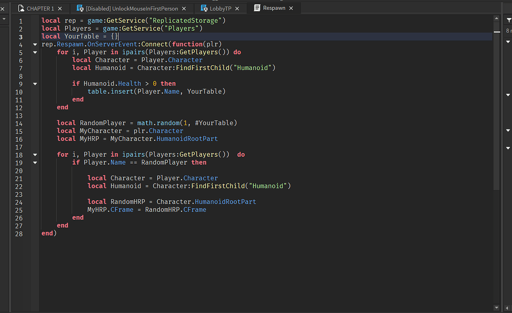The height and width of the screenshot is (313, 512).
Task: Click line number 28 in gutter
Action: [x=19, y=234]
